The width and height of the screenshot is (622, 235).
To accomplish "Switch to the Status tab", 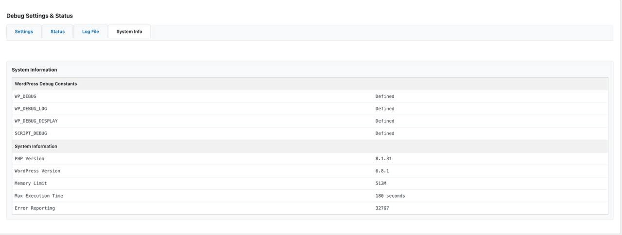I will click(57, 32).
